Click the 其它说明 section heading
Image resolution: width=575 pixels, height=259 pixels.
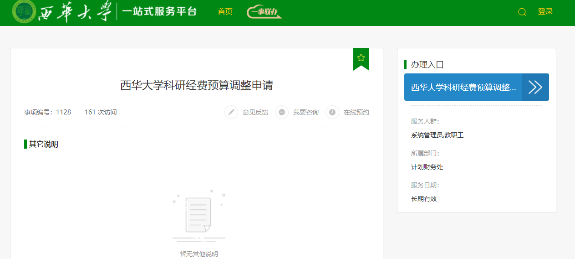point(43,144)
